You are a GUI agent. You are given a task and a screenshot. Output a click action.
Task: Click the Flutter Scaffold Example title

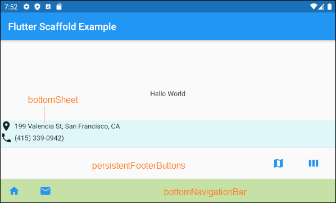pos(62,27)
